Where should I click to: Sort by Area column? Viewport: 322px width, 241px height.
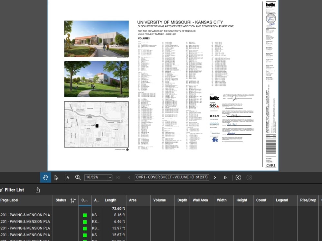coord(138,200)
